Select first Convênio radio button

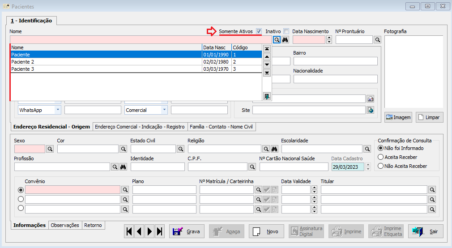[21, 190]
